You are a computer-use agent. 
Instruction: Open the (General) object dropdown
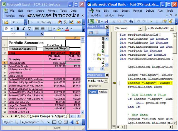(140, 28)
